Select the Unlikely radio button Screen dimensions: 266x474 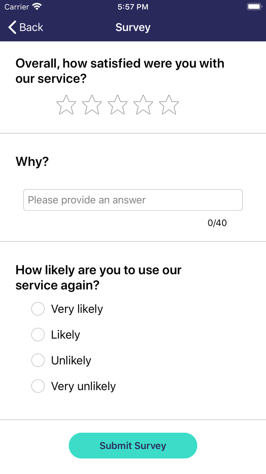click(x=38, y=360)
